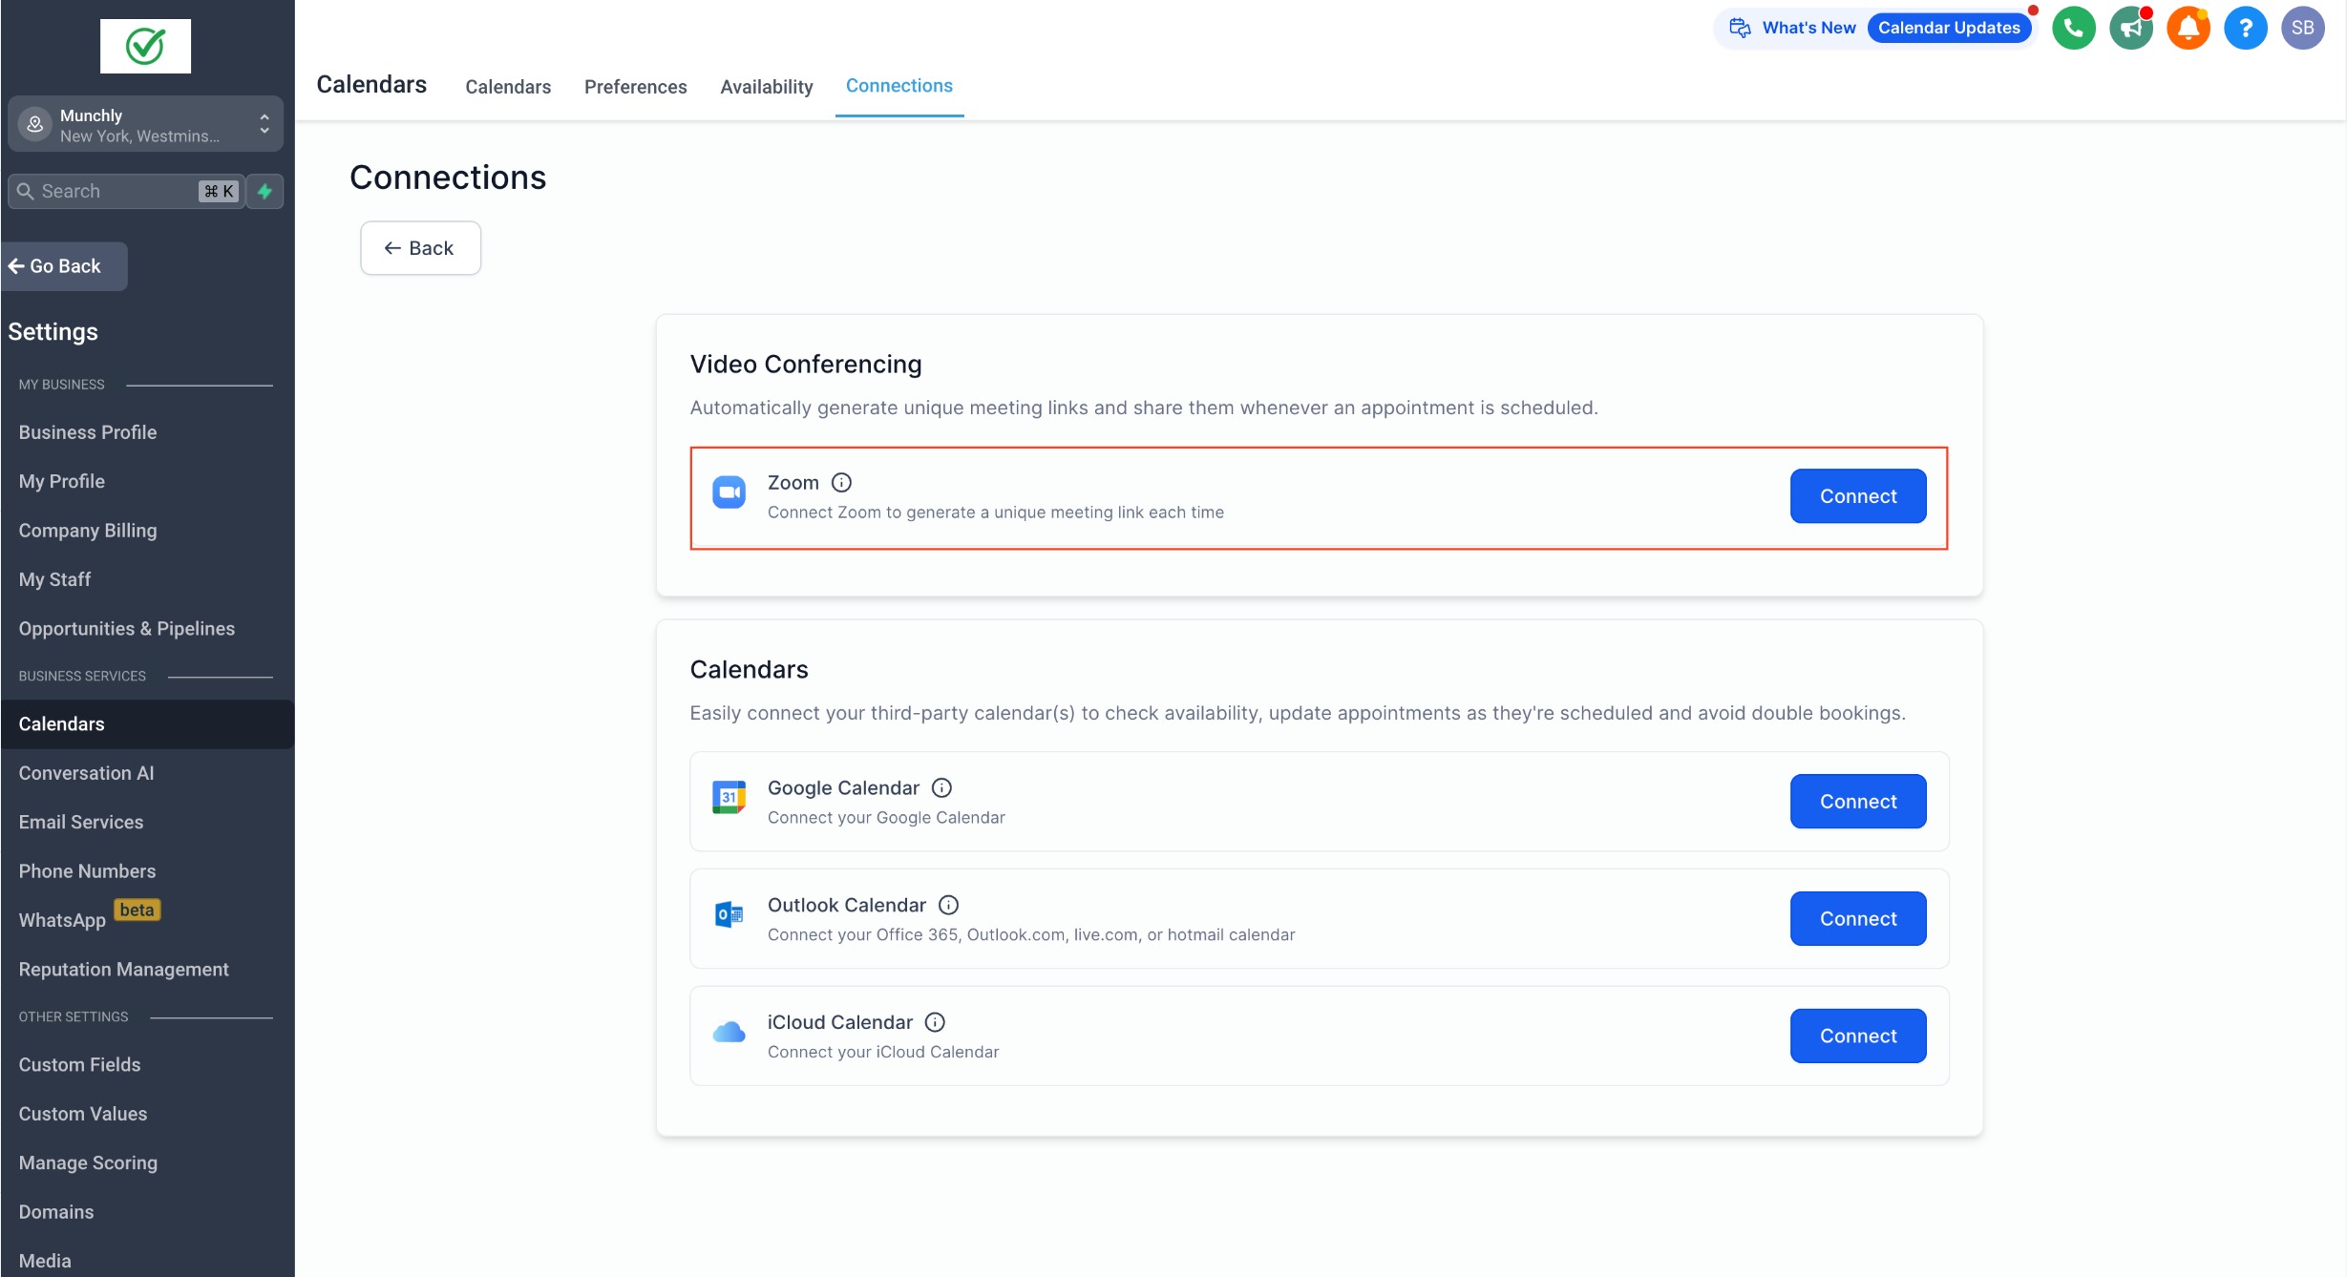Click the info icon next to Zoom
This screenshot has height=1277, width=2347.
point(841,483)
